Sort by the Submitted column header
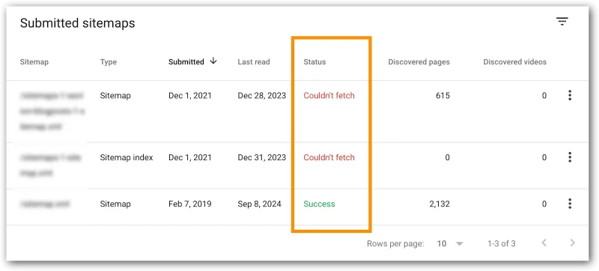Screen dimensions: 599x271 [x=186, y=62]
